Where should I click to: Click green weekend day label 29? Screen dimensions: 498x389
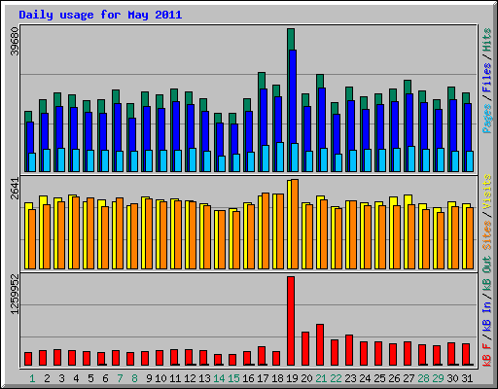pyautogui.click(x=438, y=378)
